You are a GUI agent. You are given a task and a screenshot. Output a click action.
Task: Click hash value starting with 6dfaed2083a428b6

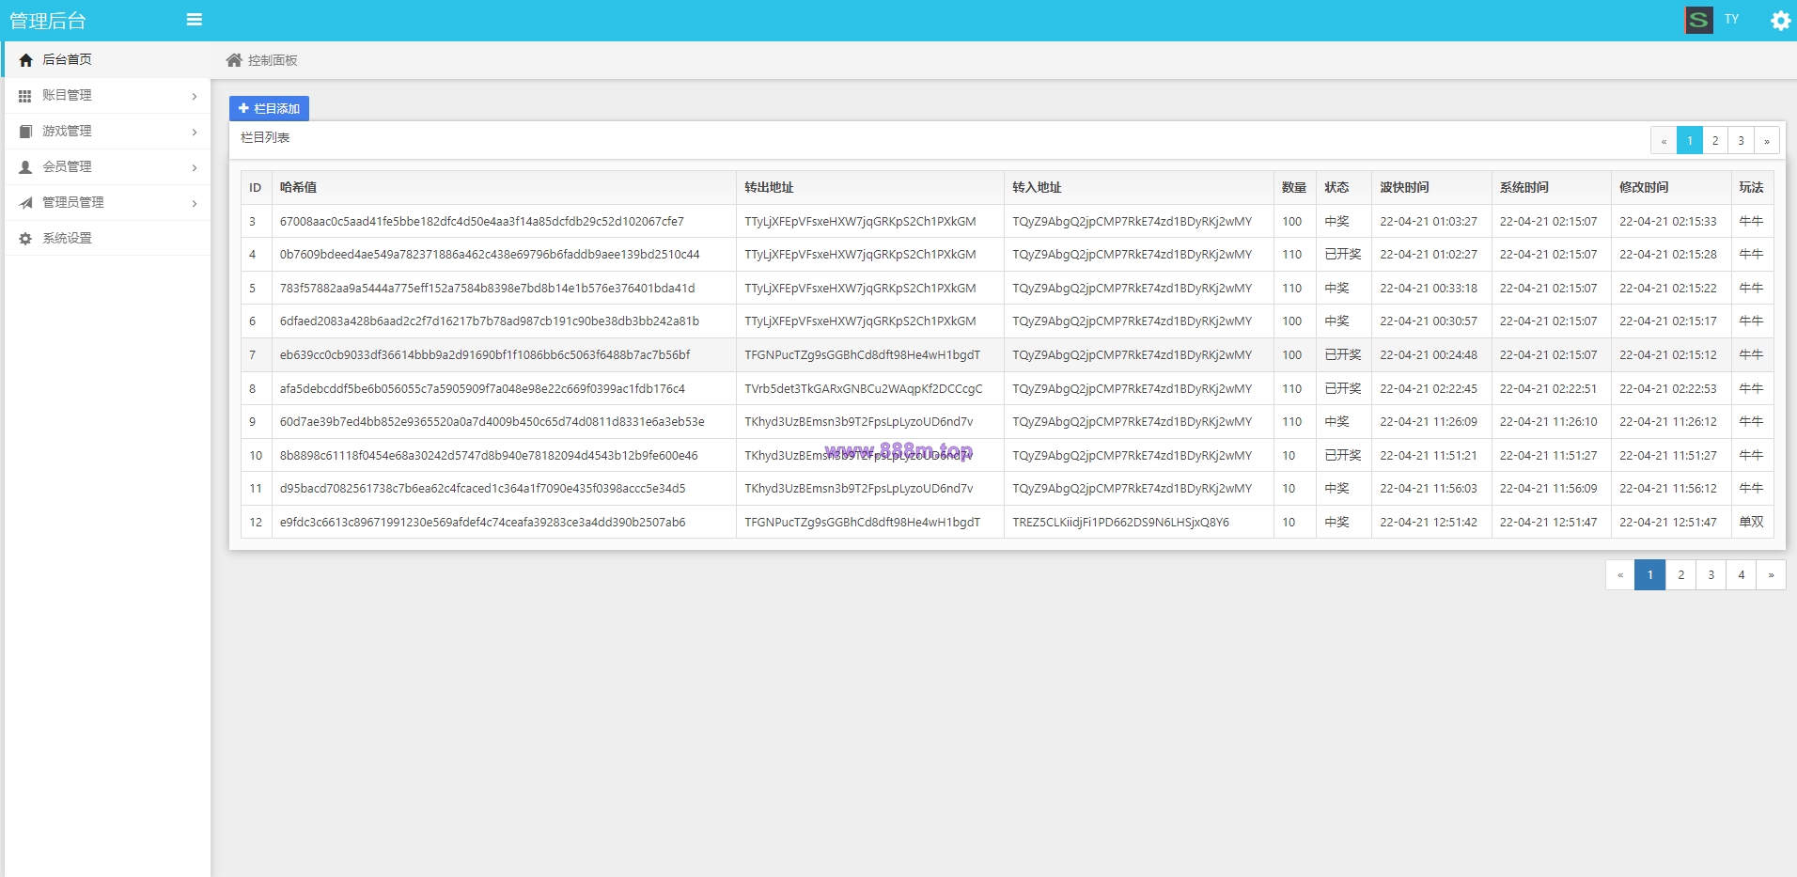click(490, 321)
